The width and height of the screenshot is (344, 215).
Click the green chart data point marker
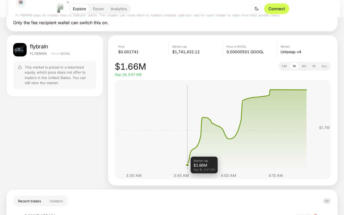pos(187,165)
